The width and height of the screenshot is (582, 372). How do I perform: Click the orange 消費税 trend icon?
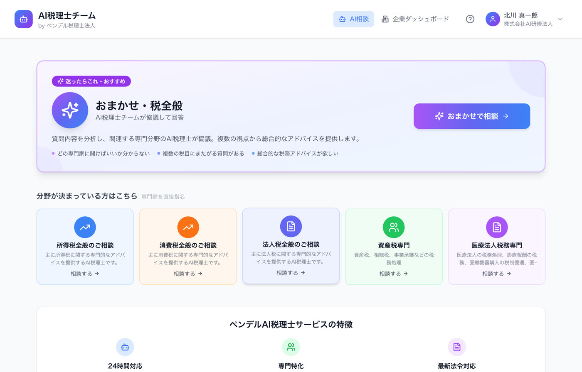[x=188, y=227]
